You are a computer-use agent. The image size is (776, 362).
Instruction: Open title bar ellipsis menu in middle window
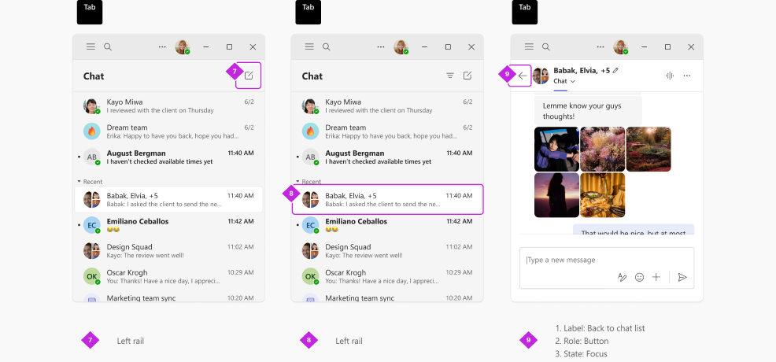[x=381, y=47]
